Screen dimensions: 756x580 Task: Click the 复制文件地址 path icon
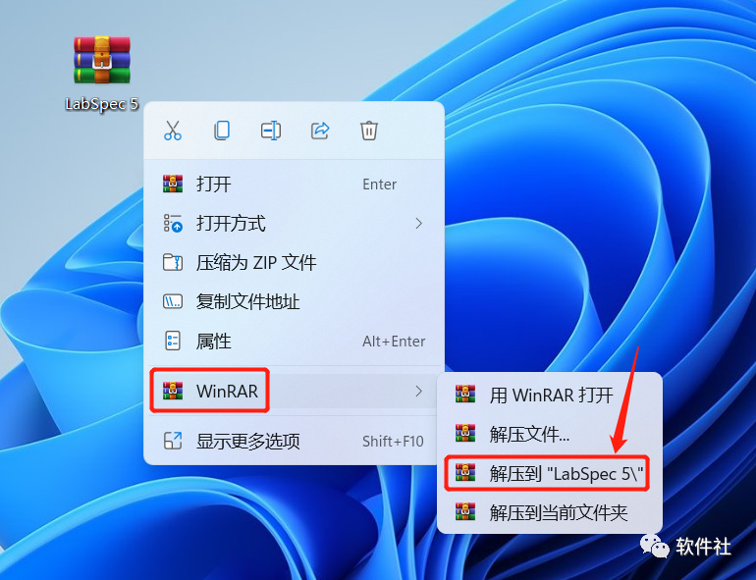pos(173,302)
